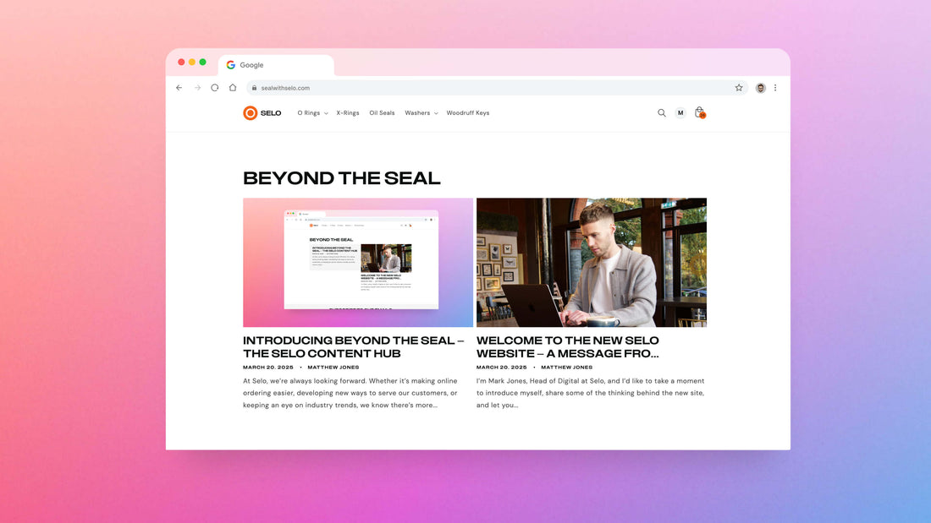Screen dimensions: 931x523
Task: Open the site search magnifier icon
Action: coord(662,113)
